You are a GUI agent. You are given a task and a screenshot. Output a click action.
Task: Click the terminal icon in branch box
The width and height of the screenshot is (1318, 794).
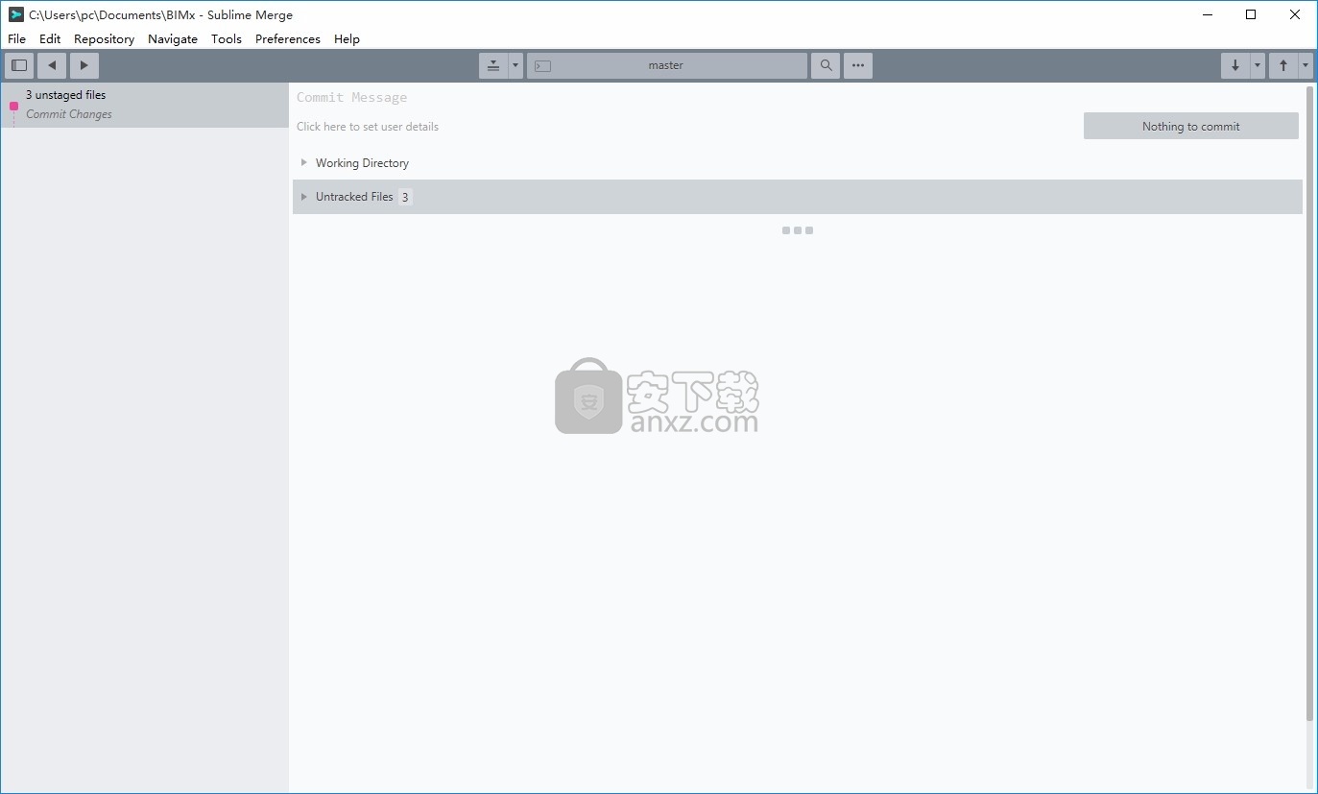(542, 66)
